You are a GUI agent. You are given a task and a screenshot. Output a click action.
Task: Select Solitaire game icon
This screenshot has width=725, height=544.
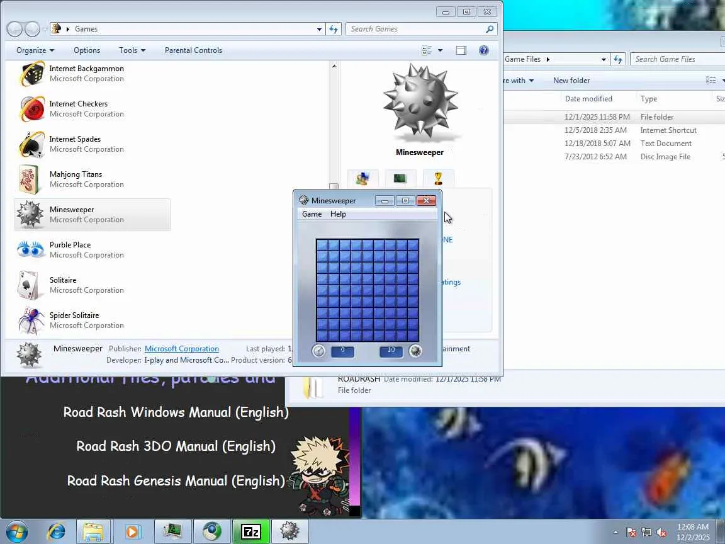coord(29,285)
